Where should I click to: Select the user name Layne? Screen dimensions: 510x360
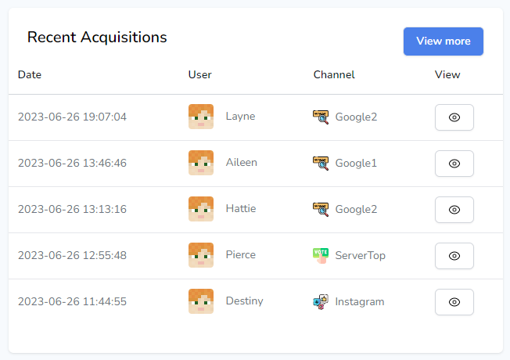240,116
